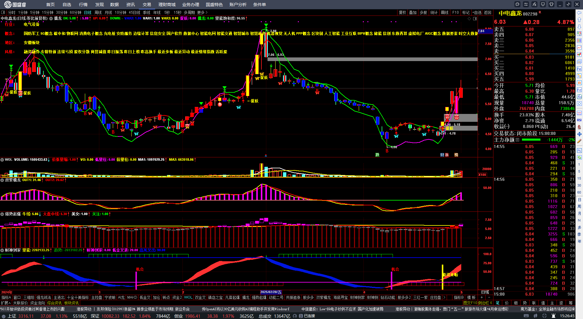
Task: Open the 理财商城 menu
Action: click(167, 5)
